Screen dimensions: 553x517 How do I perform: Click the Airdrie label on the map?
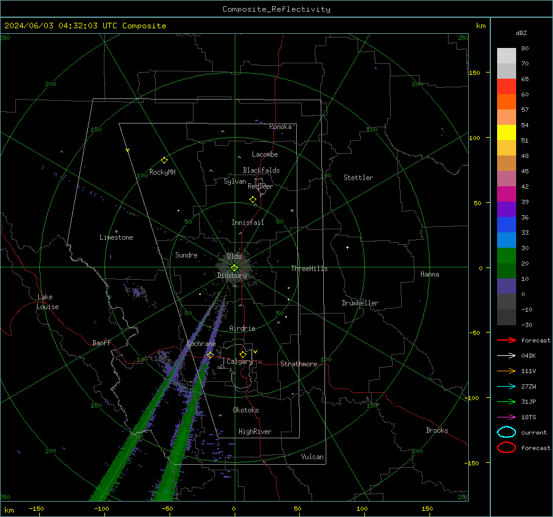click(242, 328)
